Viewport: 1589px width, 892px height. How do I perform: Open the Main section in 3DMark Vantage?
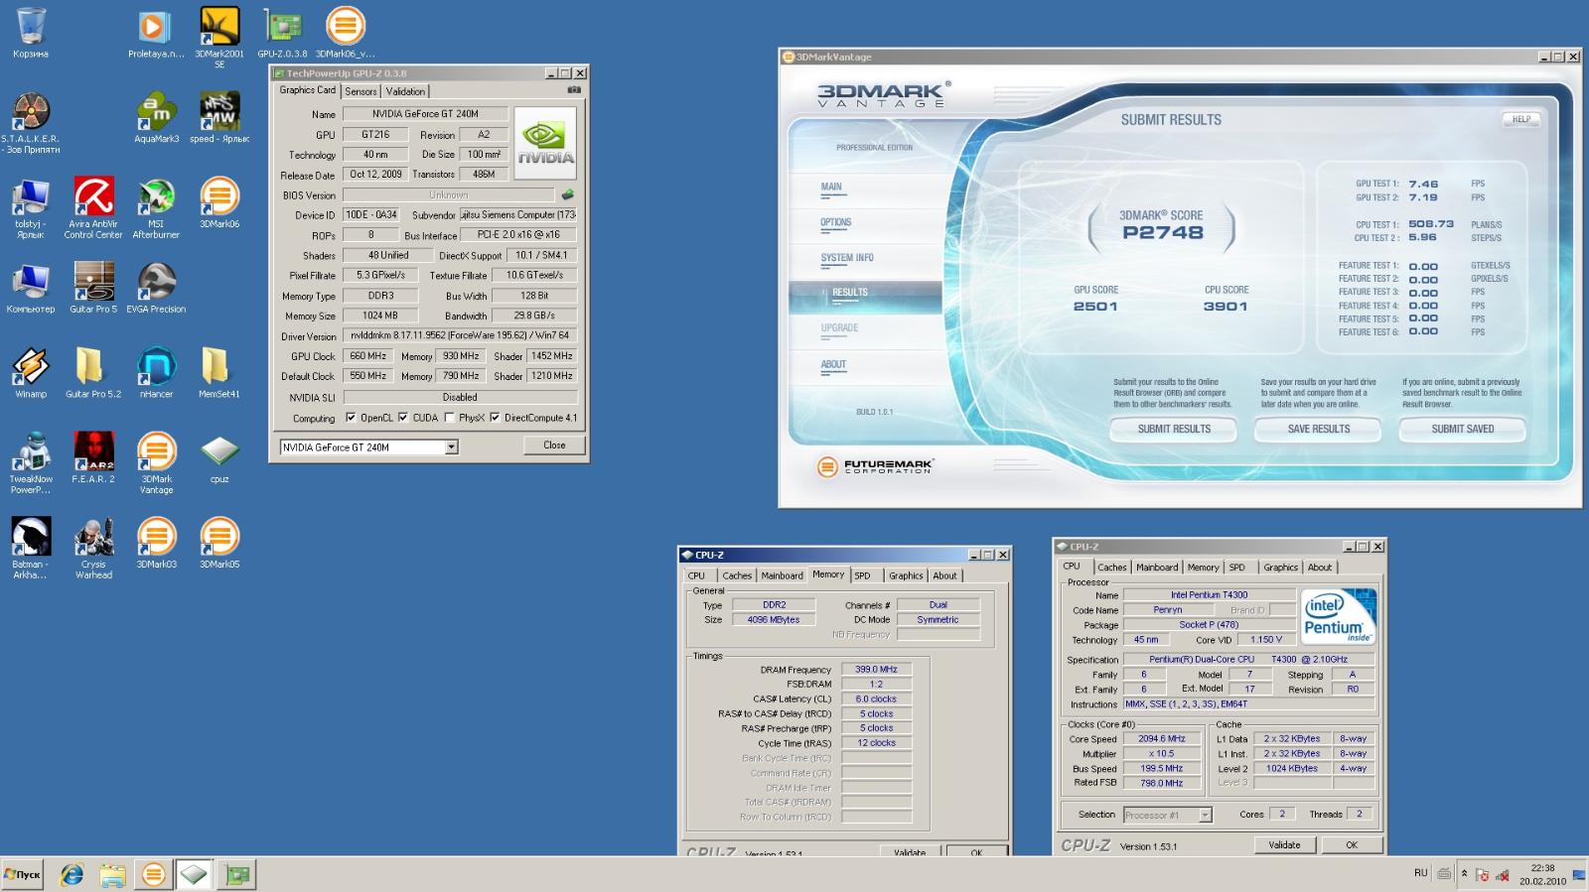click(x=831, y=187)
